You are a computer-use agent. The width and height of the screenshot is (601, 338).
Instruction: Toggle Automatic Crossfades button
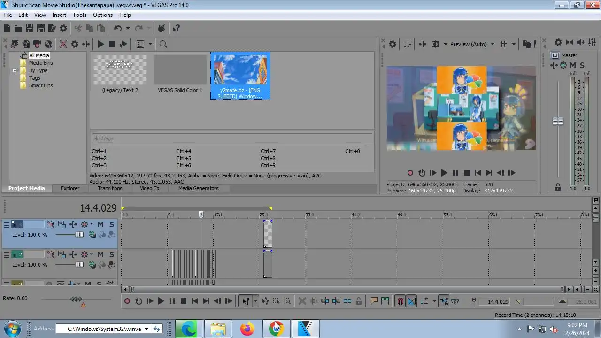(411, 301)
